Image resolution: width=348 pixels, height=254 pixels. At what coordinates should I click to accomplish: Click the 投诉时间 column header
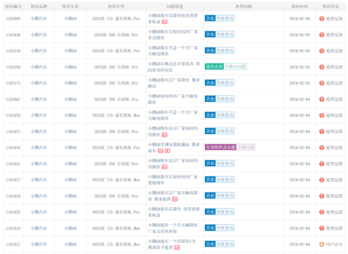coord(300,6)
